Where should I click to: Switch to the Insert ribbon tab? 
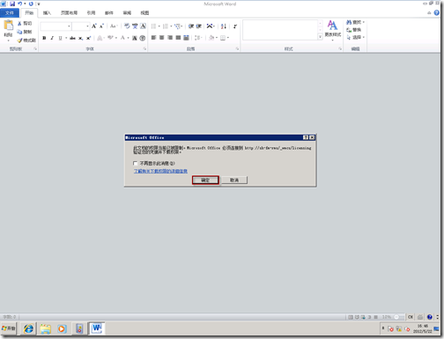click(47, 13)
